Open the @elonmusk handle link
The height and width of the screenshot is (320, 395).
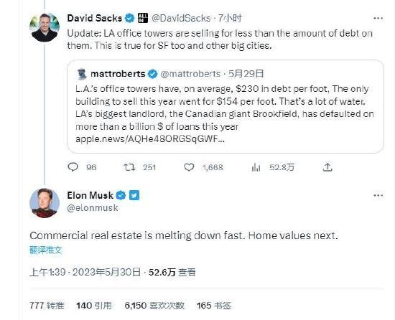click(93, 208)
